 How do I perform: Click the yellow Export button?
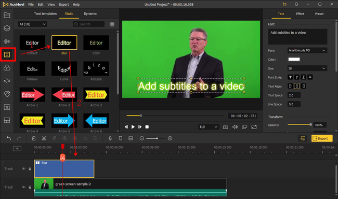[x=322, y=138]
